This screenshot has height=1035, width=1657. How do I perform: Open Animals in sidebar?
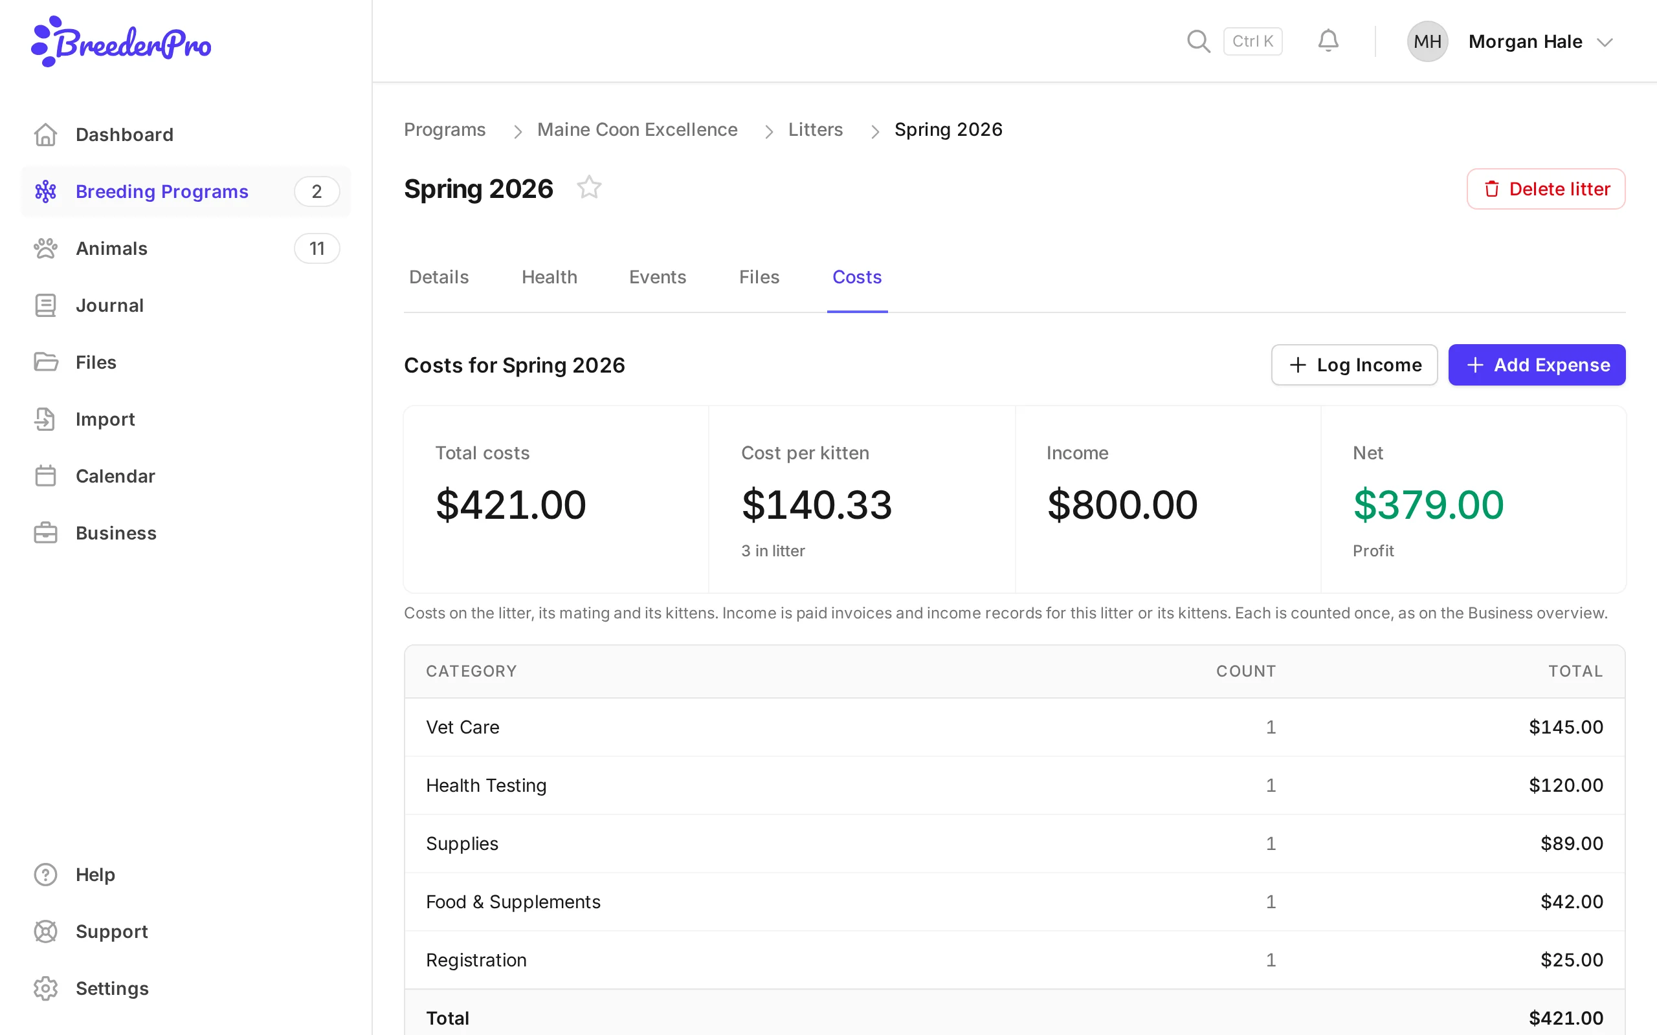tap(186, 248)
